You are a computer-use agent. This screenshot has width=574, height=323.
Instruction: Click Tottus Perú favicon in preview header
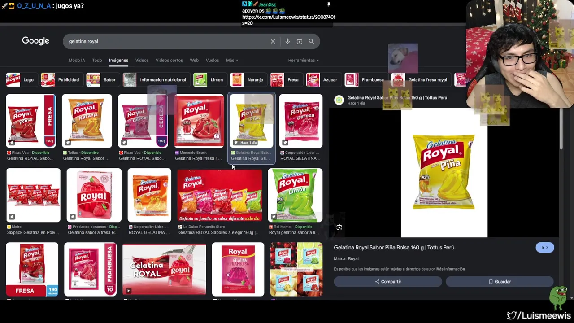pyautogui.click(x=339, y=100)
